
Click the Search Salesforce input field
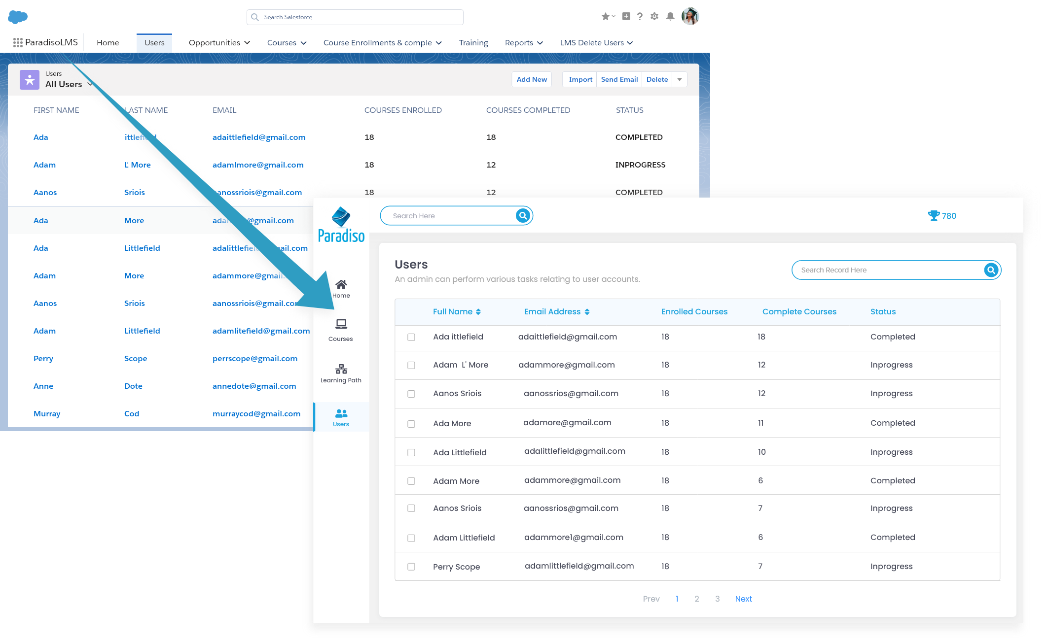click(355, 17)
